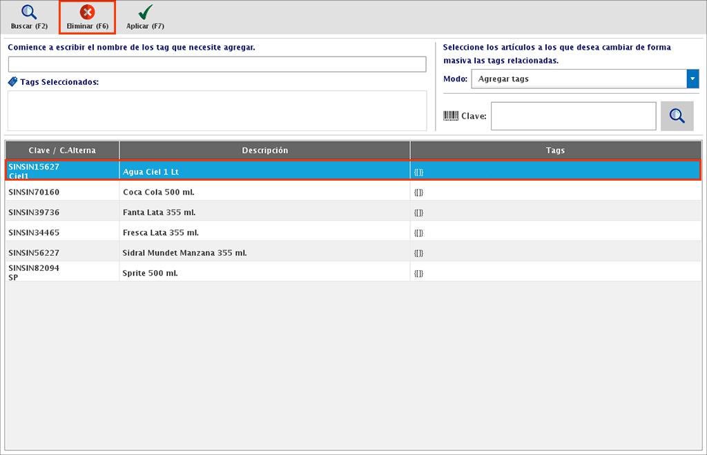Select the Sprite 500 ml row
The image size is (707, 455).
point(264,272)
